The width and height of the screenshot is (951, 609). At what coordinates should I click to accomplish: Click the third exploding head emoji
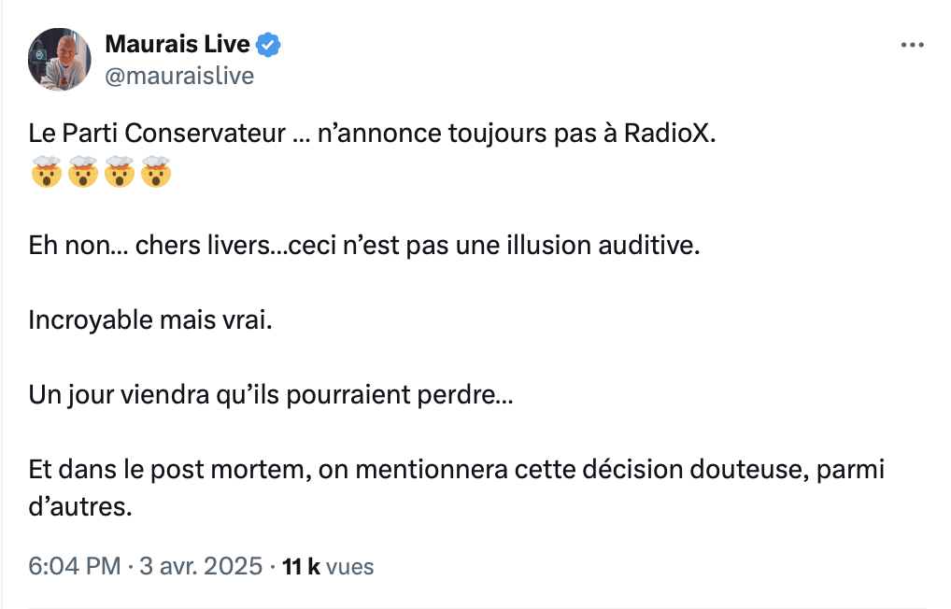click(x=120, y=172)
